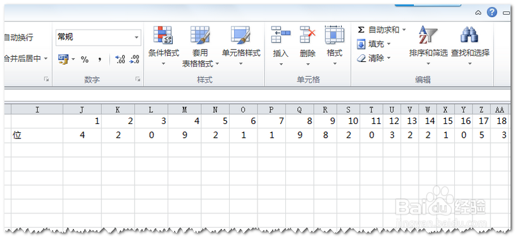Select column I header
515x241 pixels.
(37, 109)
